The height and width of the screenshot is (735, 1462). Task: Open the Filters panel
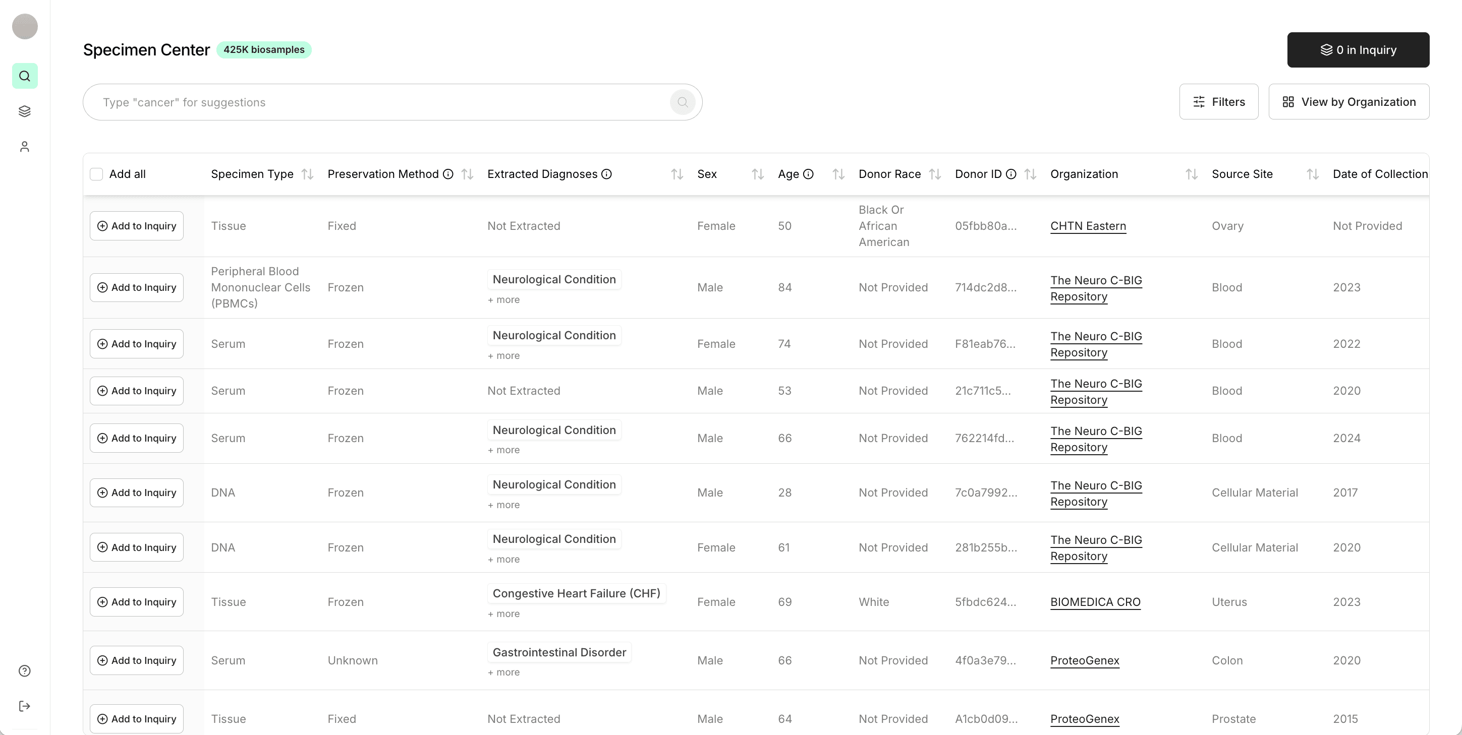pyautogui.click(x=1218, y=102)
